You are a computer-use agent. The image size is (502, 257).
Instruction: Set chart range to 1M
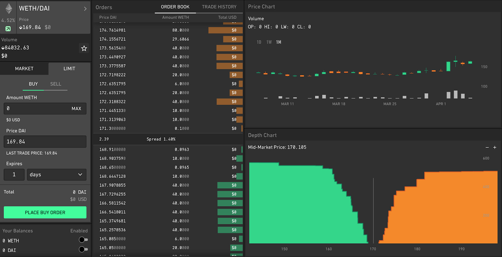(x=279, y=42)
